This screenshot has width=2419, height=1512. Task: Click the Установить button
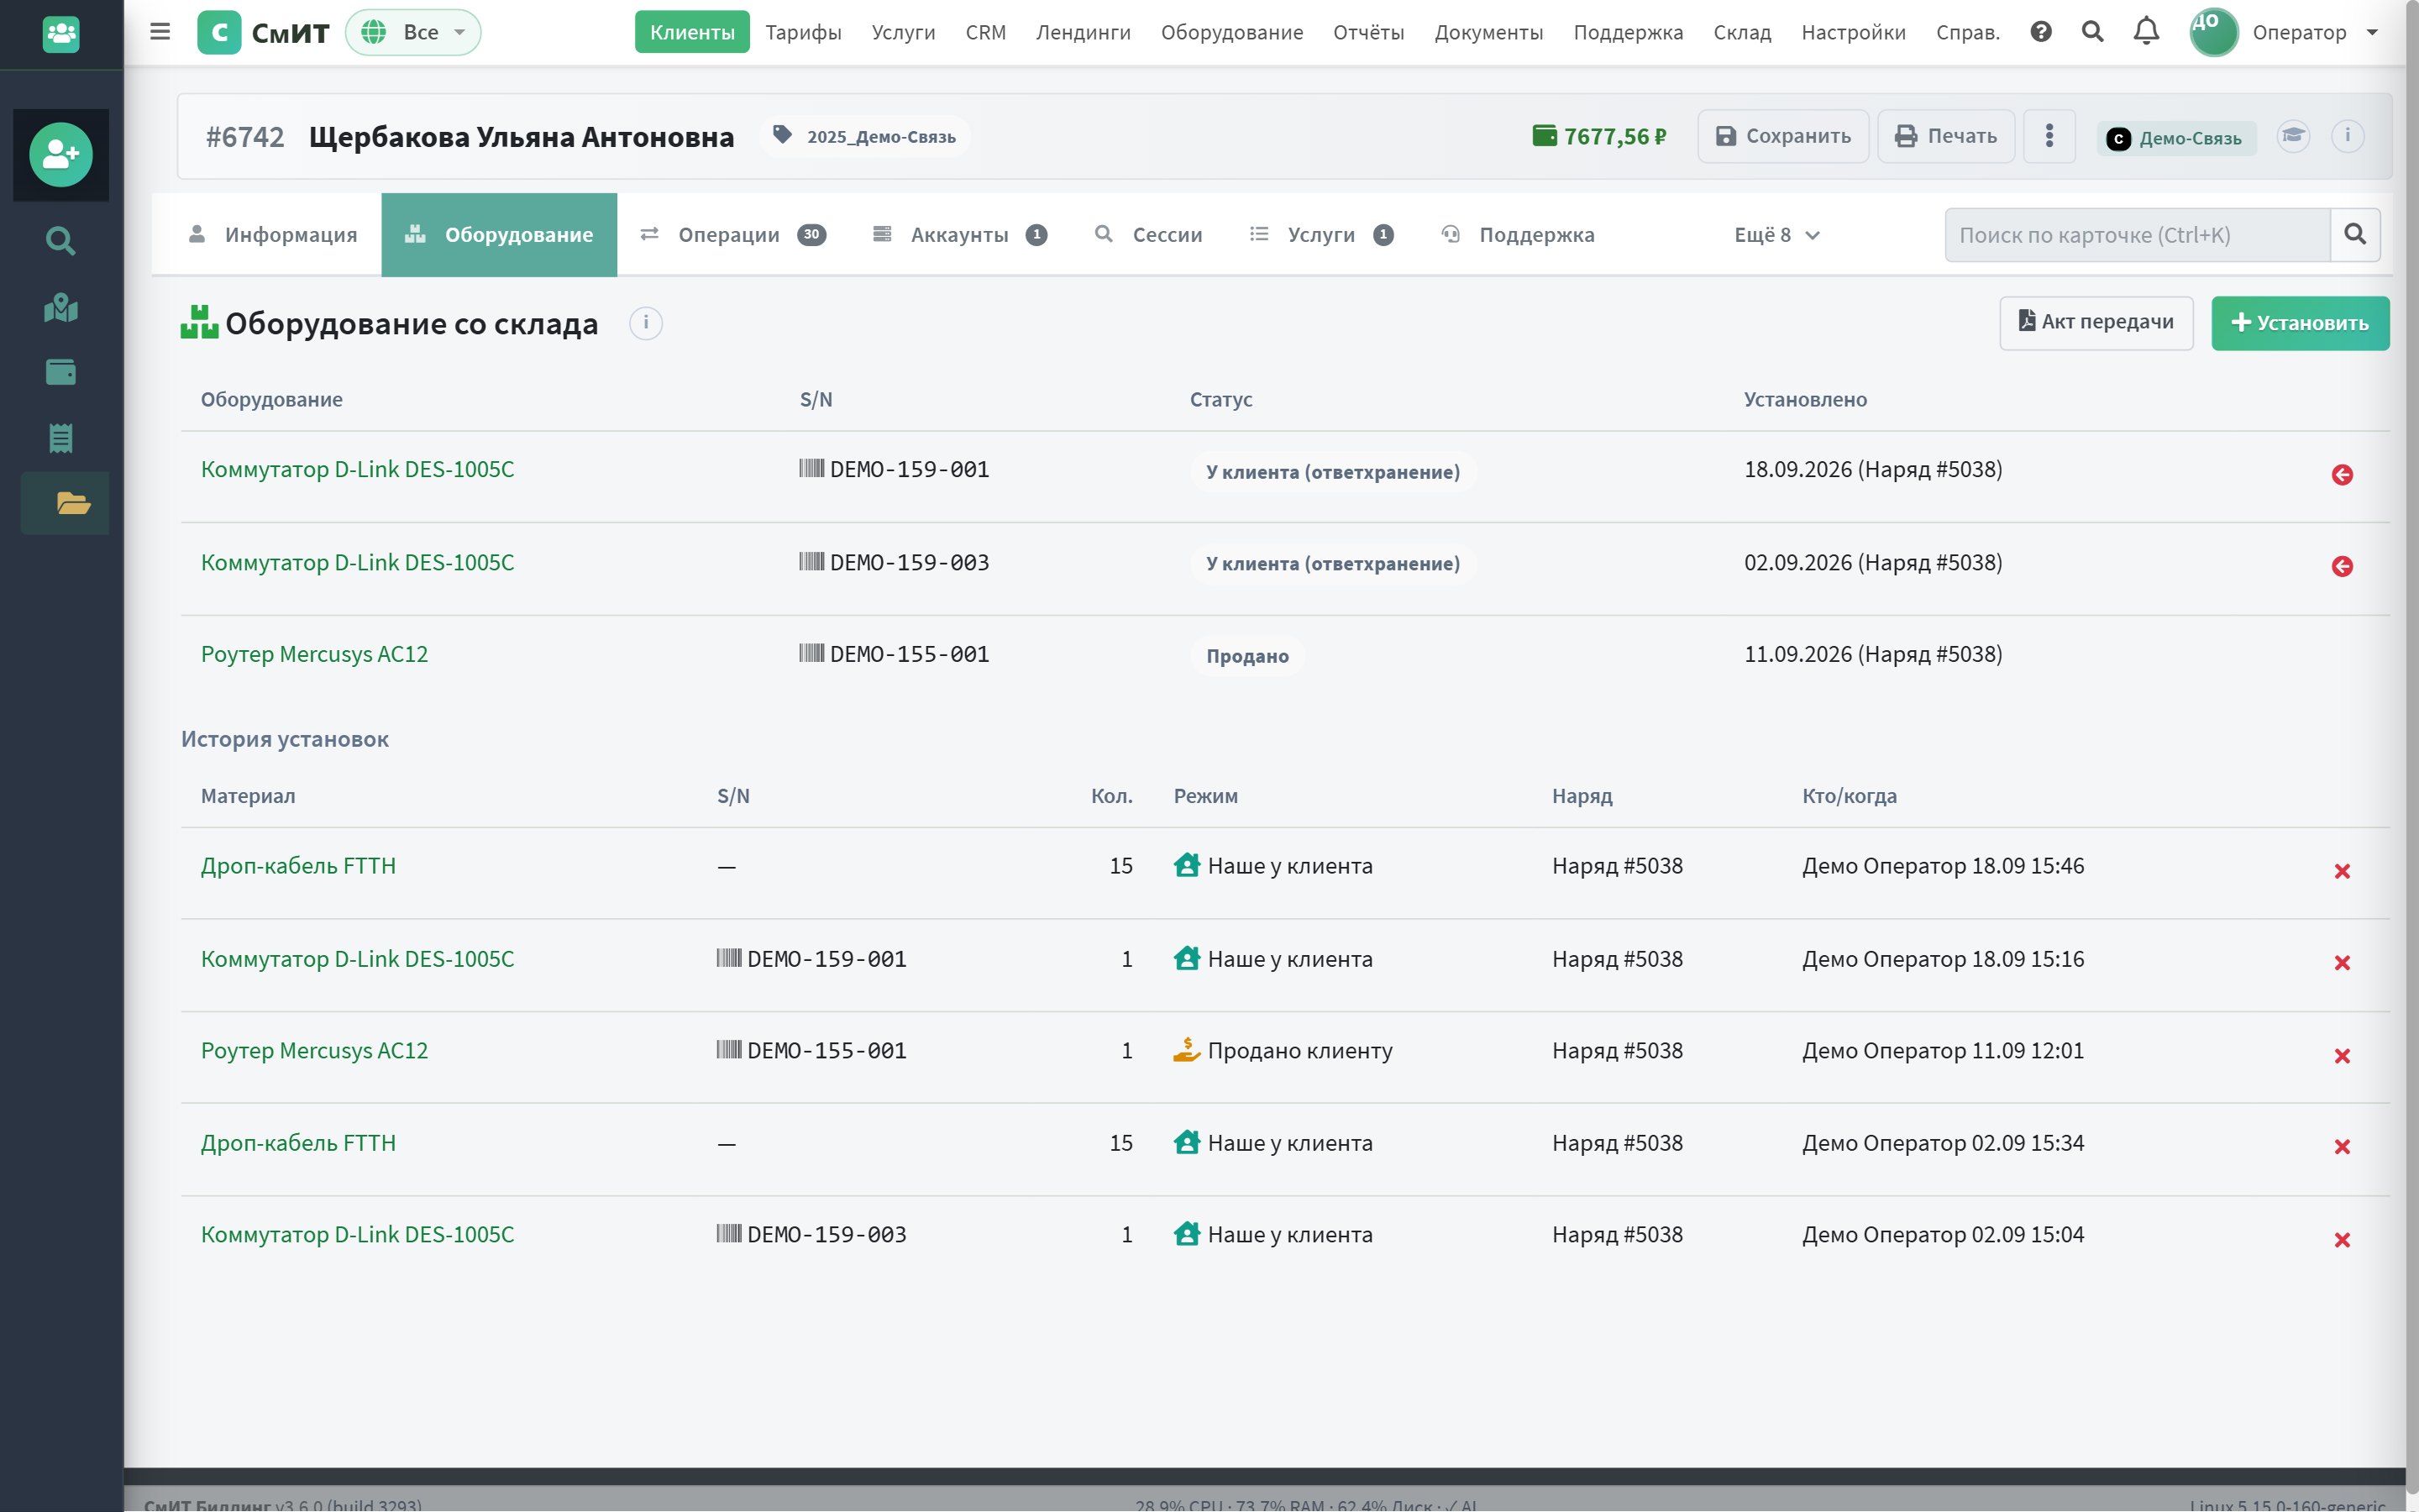point(2300,323)
